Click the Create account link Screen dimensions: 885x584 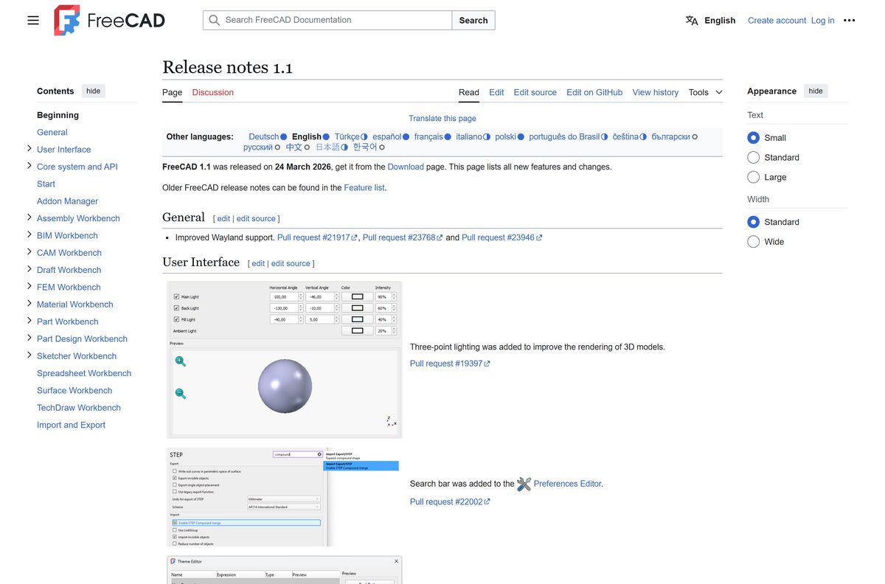777,21
